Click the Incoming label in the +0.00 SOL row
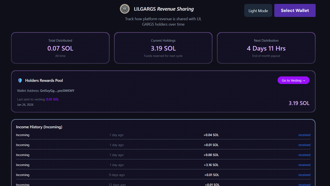 [x=23, y=155]
